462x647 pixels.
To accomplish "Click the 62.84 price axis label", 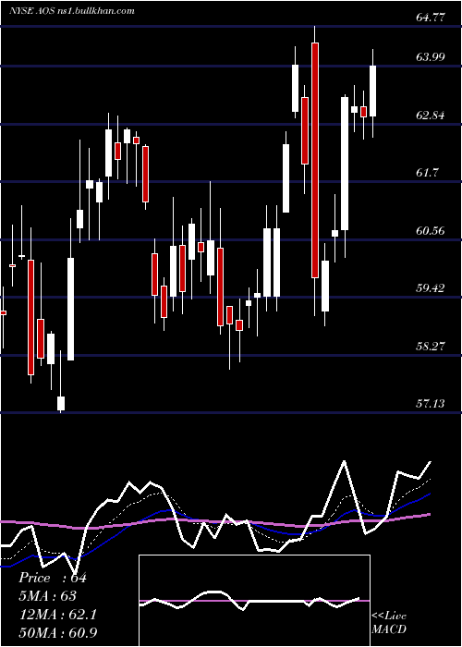I will click(431, 116).
